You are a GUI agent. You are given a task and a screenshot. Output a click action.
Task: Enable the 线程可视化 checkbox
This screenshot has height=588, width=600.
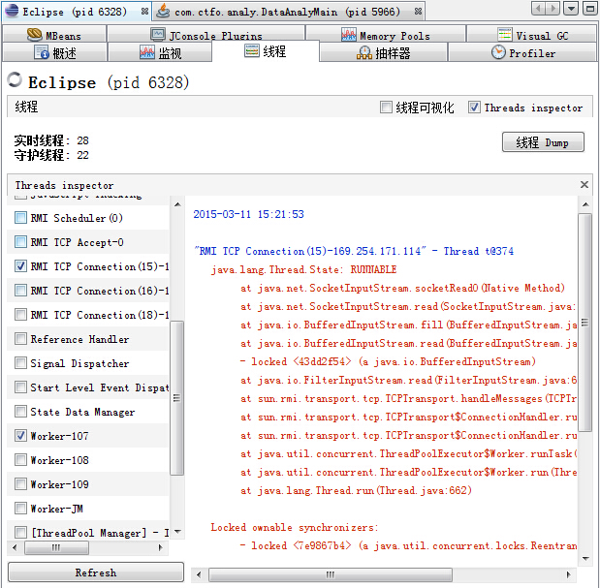386,108
